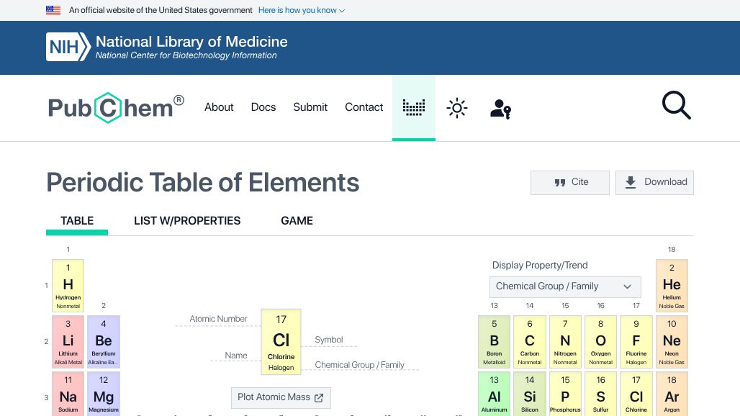Select the Sodium element tile

coord(68,394)
